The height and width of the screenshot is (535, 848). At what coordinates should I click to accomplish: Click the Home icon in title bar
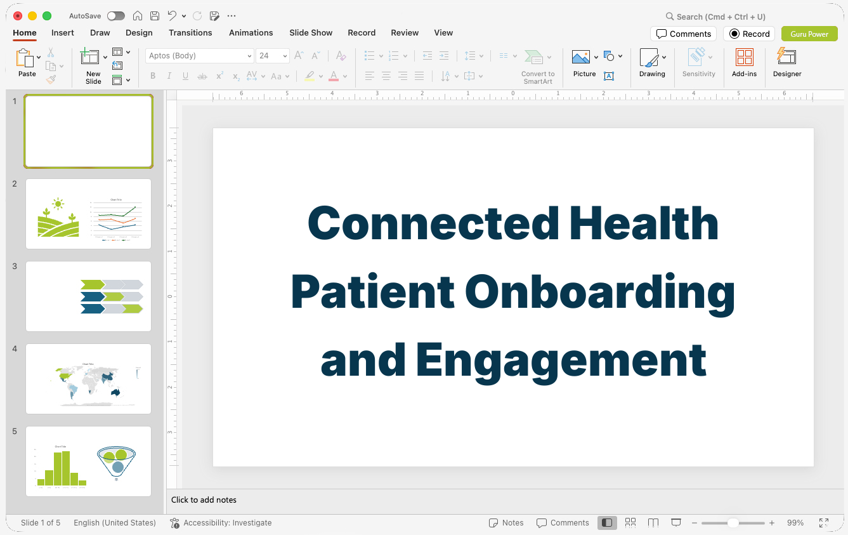point(138,16)
